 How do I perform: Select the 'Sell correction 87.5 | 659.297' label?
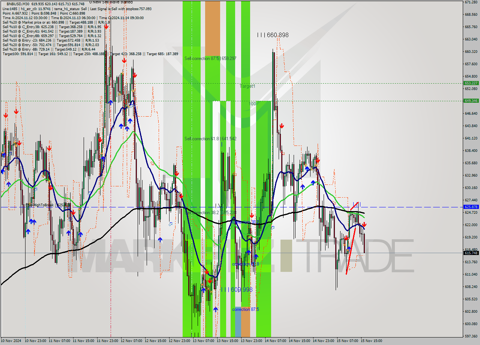point(210,58)
